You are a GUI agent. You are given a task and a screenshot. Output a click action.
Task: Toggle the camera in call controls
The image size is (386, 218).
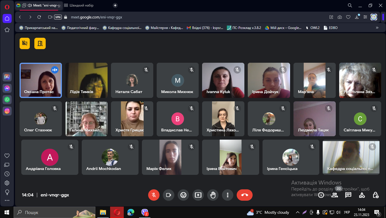click(169, 195)
